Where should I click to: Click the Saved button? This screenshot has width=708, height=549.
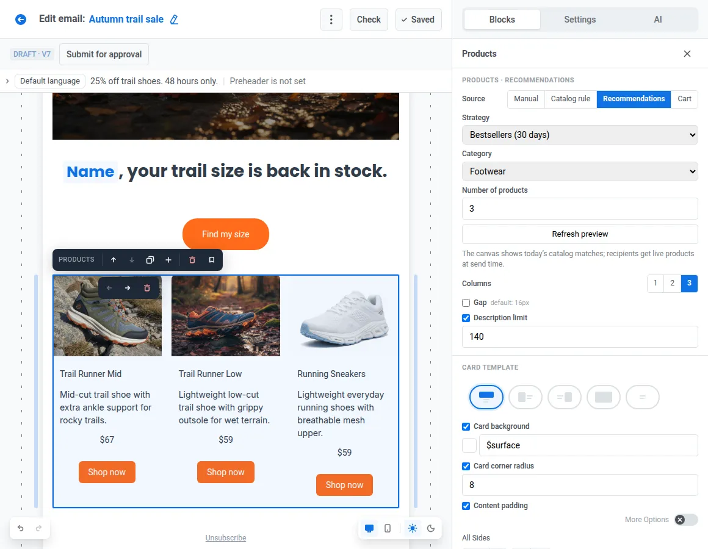[x=419, y=20]
